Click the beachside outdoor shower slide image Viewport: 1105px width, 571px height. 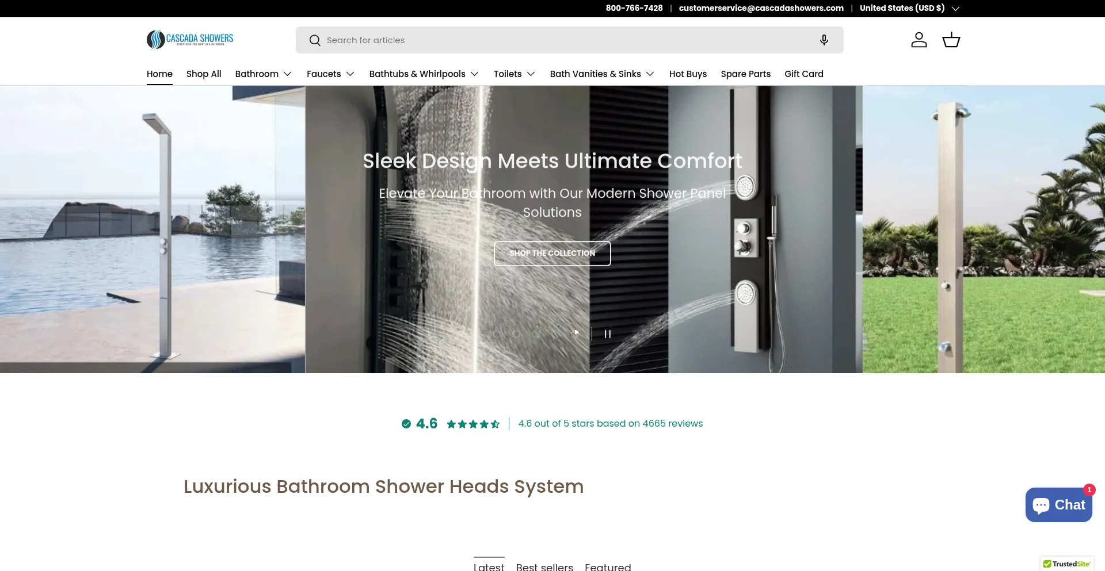(x=153, y=229)
